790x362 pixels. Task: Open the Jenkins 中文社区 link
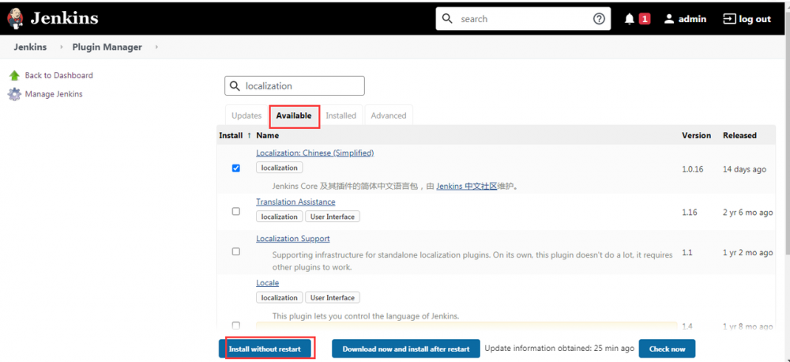click(x=466, y=187)
